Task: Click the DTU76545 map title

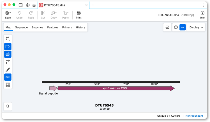Action: click(x=104, y=105)
